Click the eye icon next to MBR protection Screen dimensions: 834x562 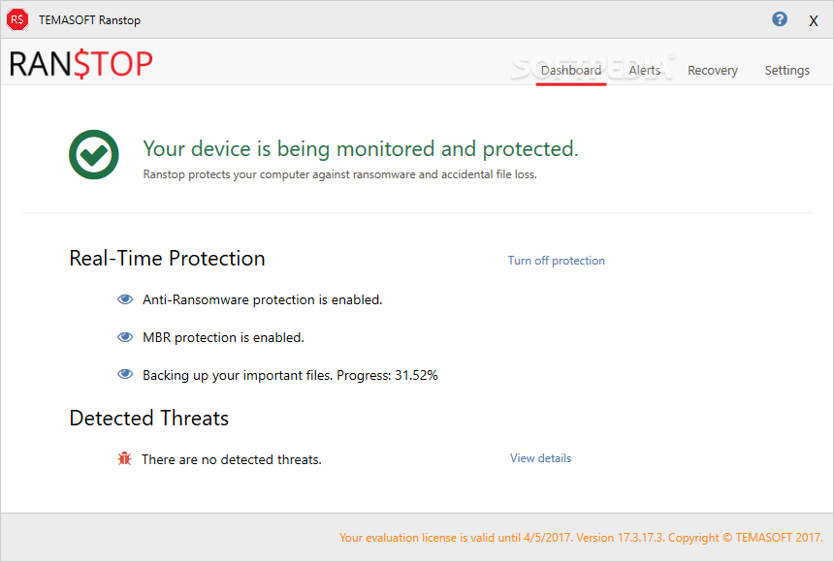125,337
